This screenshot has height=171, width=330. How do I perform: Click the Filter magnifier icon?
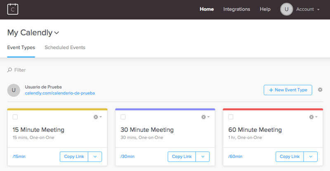pyautogui.click(x=9, y=70)
